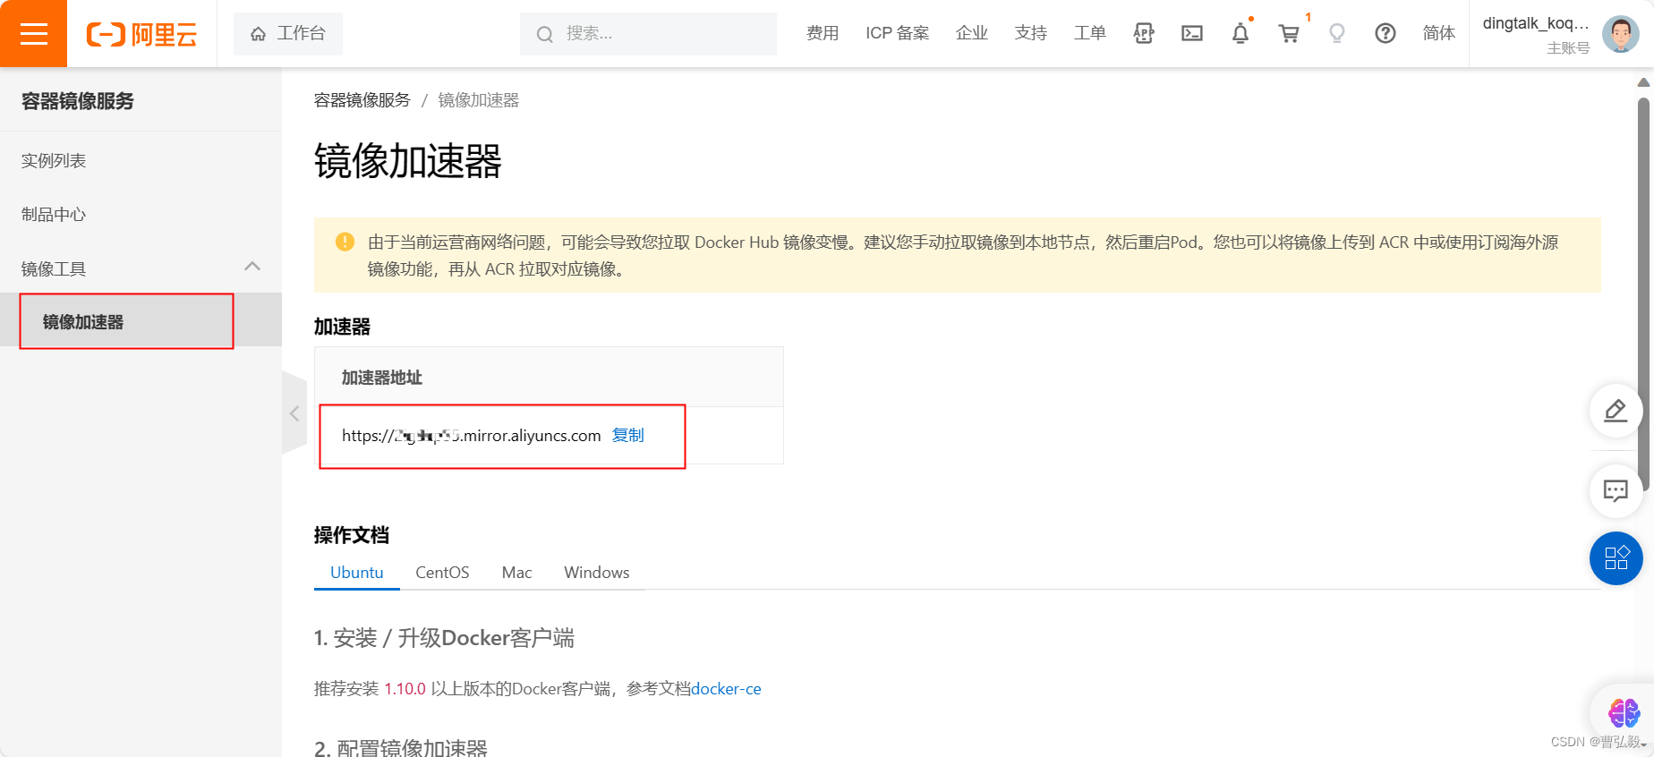Launch the Cloud Shell terminal icon
The width and height of the screenshot is (1654, 757).
pyautogui.click(x=1192, y=33)
